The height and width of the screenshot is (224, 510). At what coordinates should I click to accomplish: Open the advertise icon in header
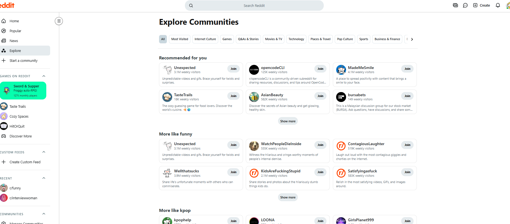click(455, 5)
